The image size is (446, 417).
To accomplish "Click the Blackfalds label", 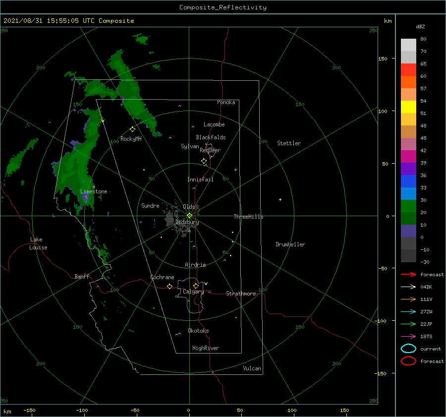I will (x=211, y=137).
